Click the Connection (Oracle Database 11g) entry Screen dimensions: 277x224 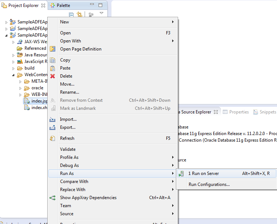[228, 140]
